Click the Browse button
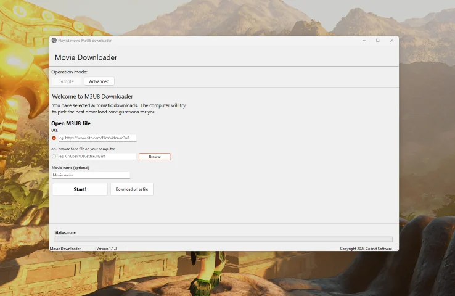 [155, 157]
